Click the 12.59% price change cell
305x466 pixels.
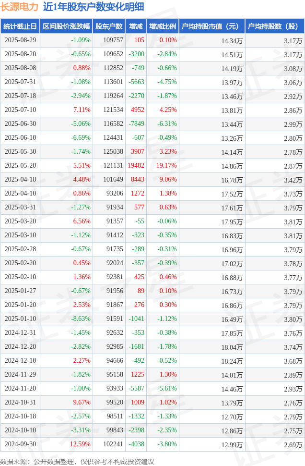[80, 444]
